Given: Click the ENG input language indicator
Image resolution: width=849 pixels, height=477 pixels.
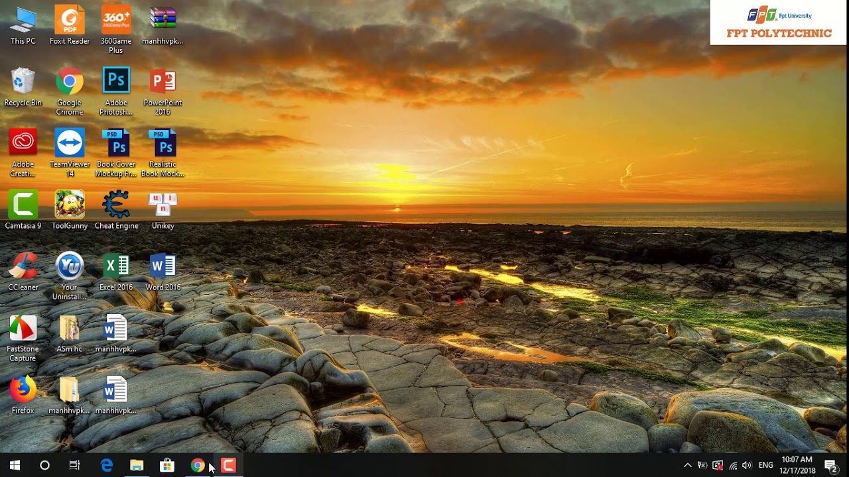Looking at the screenshot, I should (x=765, y=466).
